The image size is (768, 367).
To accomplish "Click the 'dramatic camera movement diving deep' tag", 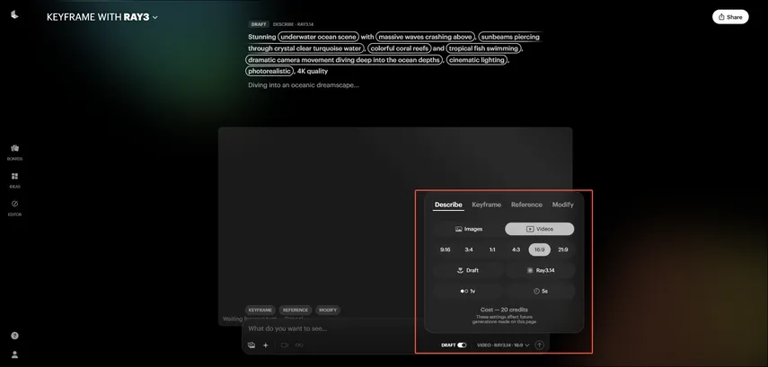I will click(x=344, y=60).
